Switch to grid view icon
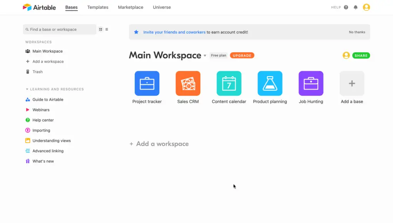Viewport: 393px width, 223px height. coord(101,29)
